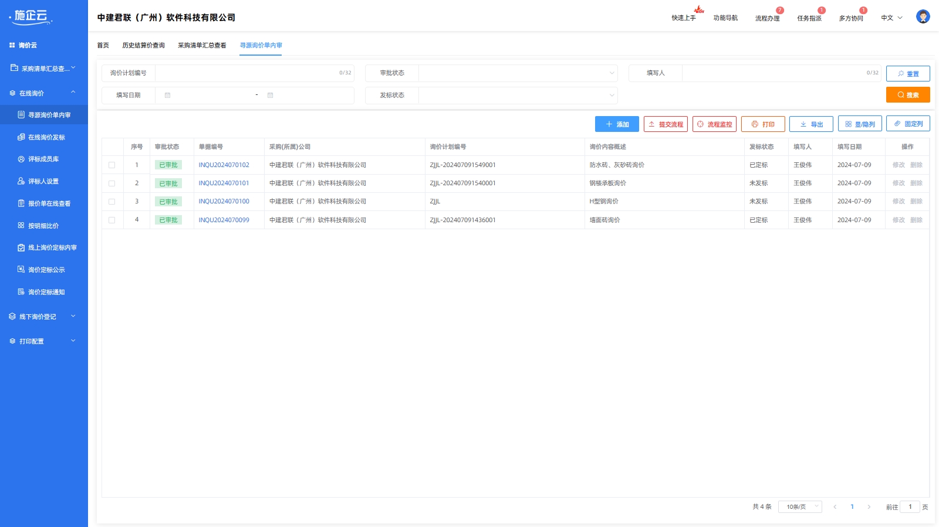Click the end date calendar icon
Image resolution: width=939 pixels, height=527 pixels.
pos(270,95)
